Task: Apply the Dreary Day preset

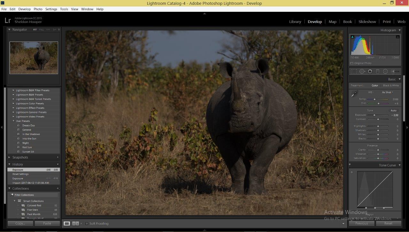Action: [x=28, y=125]
